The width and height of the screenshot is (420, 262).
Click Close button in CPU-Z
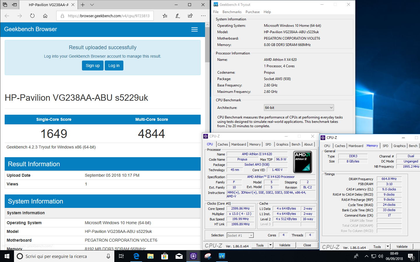(307, 245)
